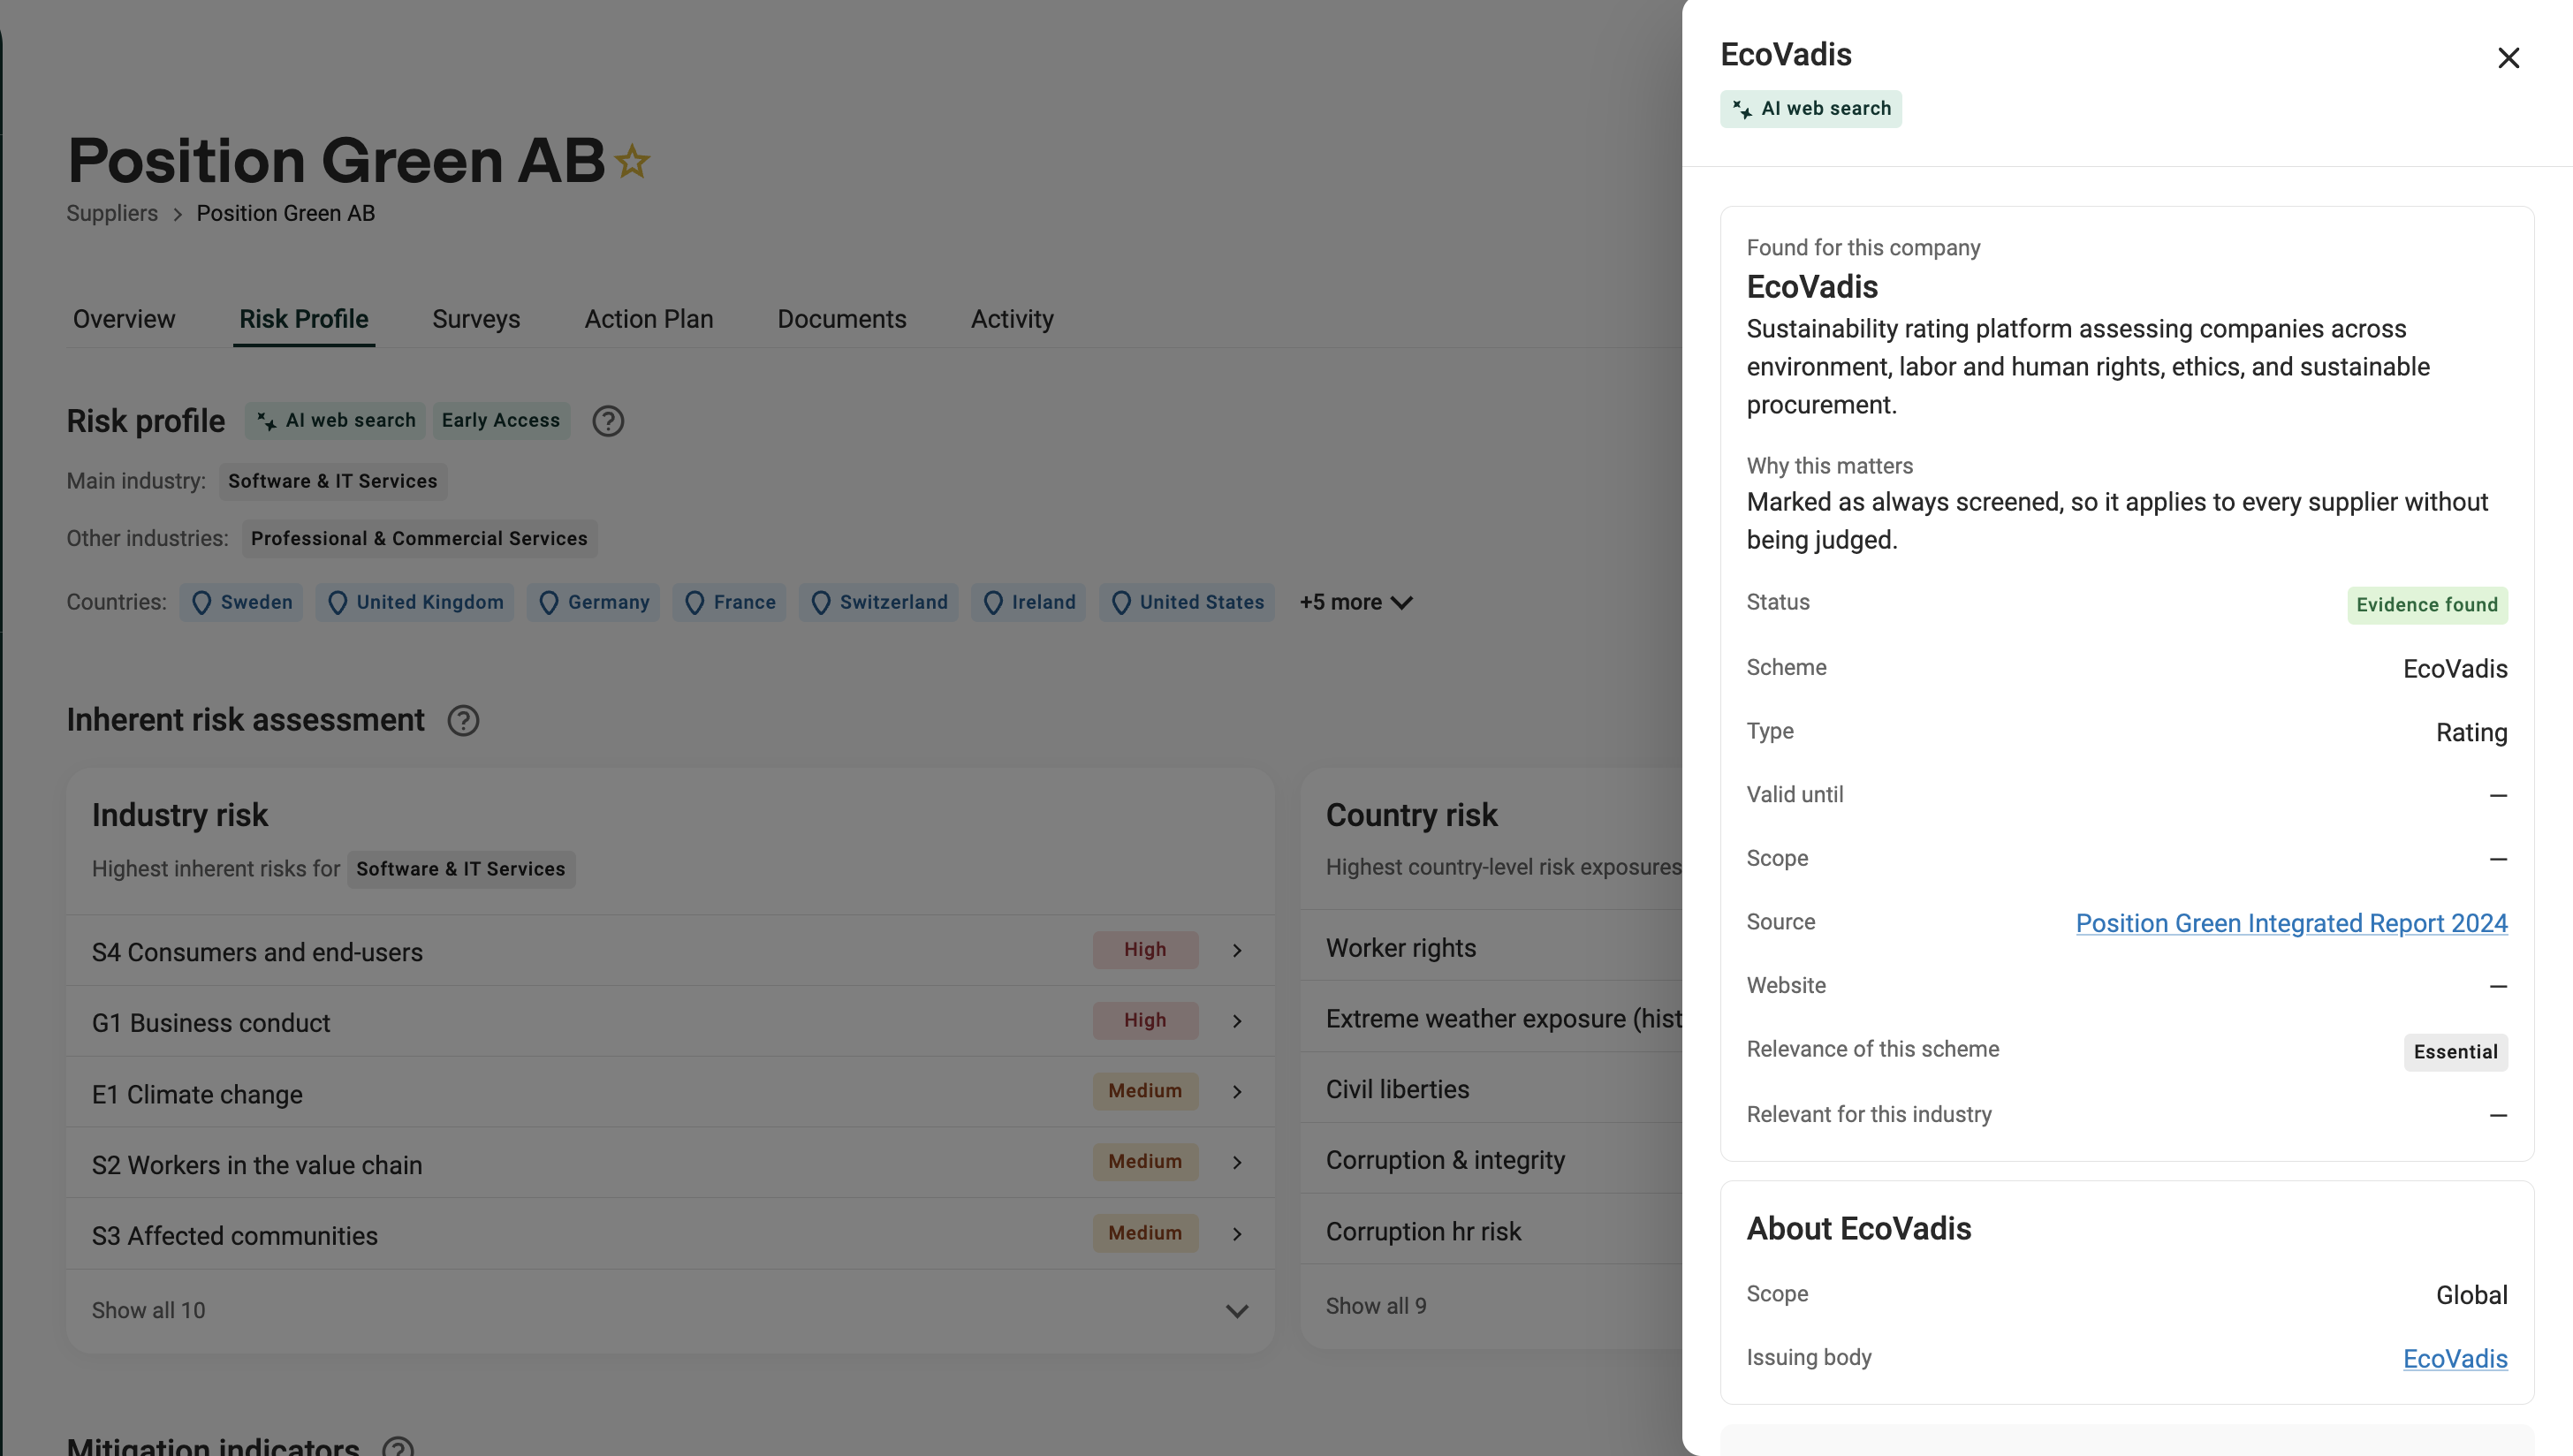Click the Evidence found status badge
Image resolution: width=2573 pixels, height=1456 pixels.
click(2427, 605)
